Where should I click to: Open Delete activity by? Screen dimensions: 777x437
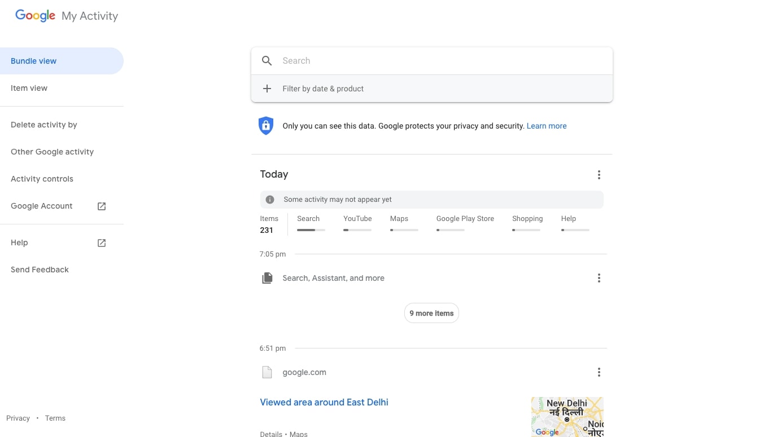coord(62,125)
